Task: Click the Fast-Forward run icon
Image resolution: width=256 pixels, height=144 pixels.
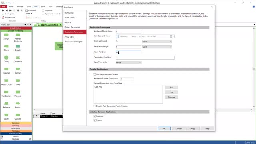Action: [10, 10]
